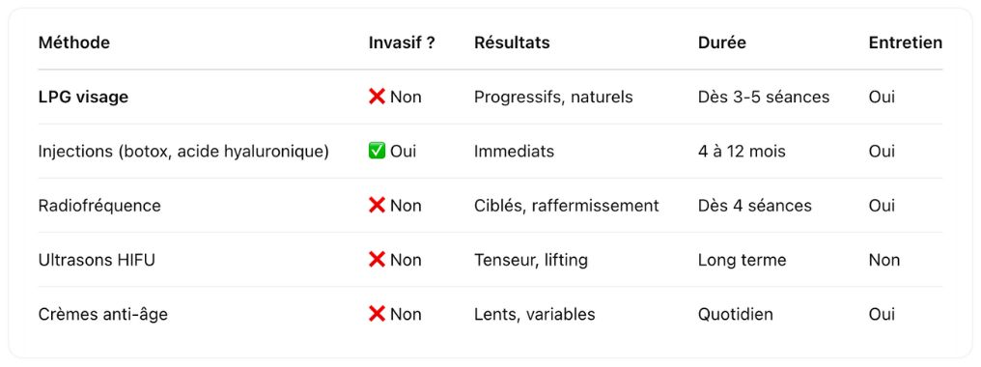This screenshot has width=981, height=367.
Task: Click the red cross icon in Radiofréquence row
Action: pyautogui.click(x=377, y=206)
